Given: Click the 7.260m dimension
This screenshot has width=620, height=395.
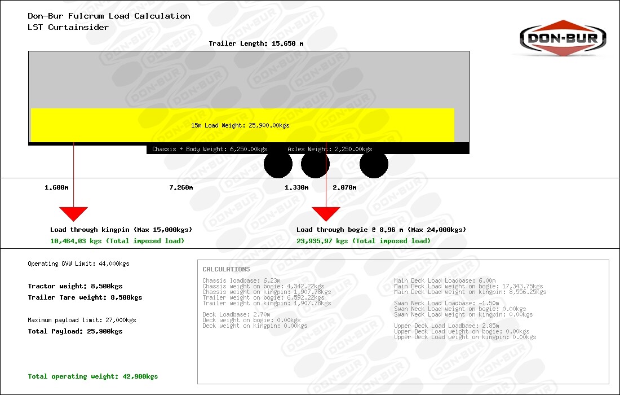Looking at the screenshot, I should 181,187.
